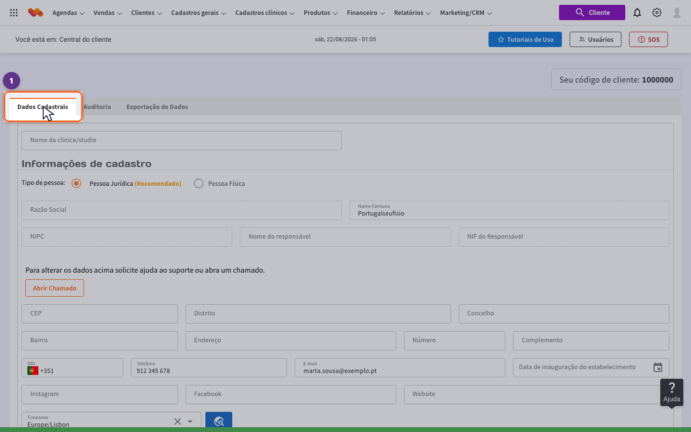Click the Nome da clinica/studio field
This screenshot has width=691, height=432.
[x=181, y=141]
